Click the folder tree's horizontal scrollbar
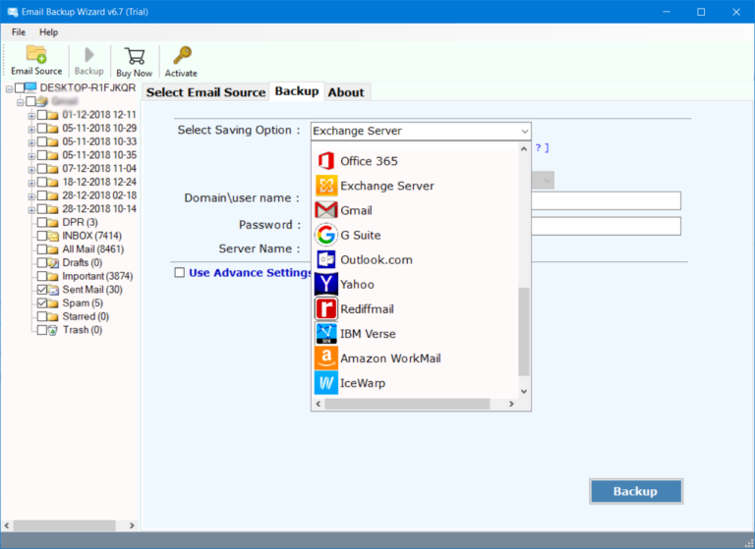755x549 pixels. click(64, 525)
